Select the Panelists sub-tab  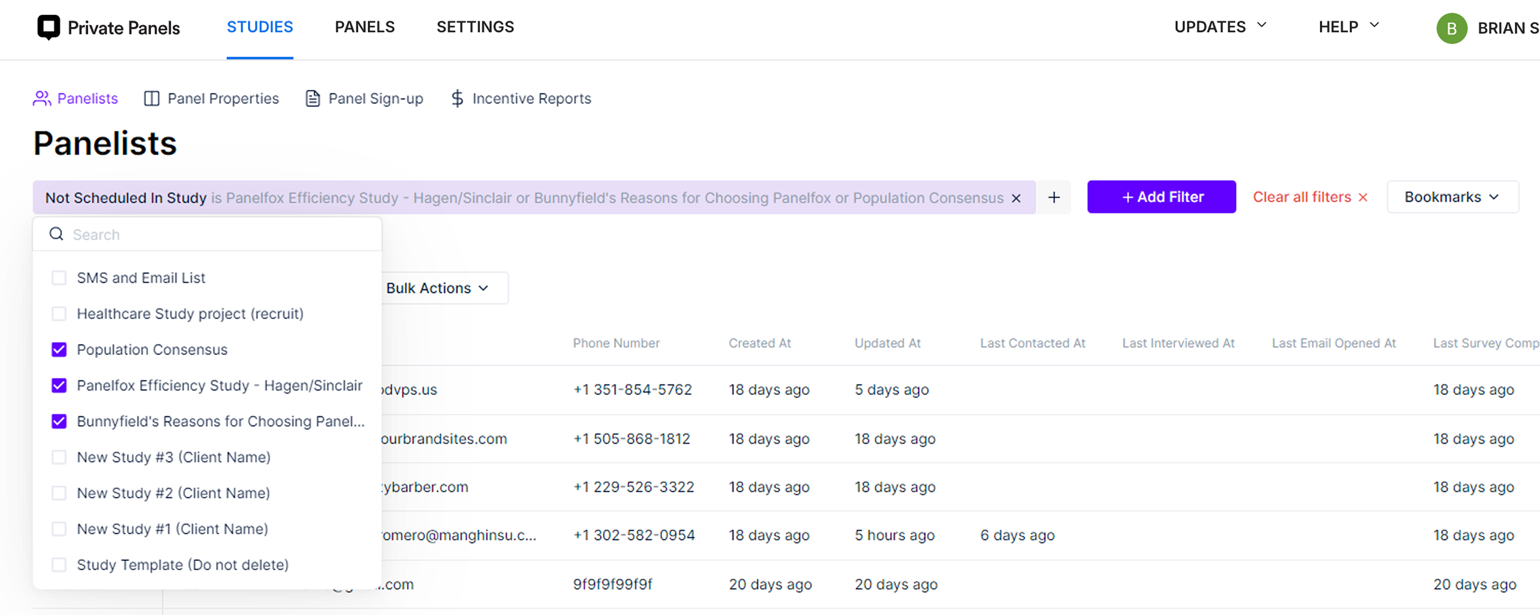75,98
